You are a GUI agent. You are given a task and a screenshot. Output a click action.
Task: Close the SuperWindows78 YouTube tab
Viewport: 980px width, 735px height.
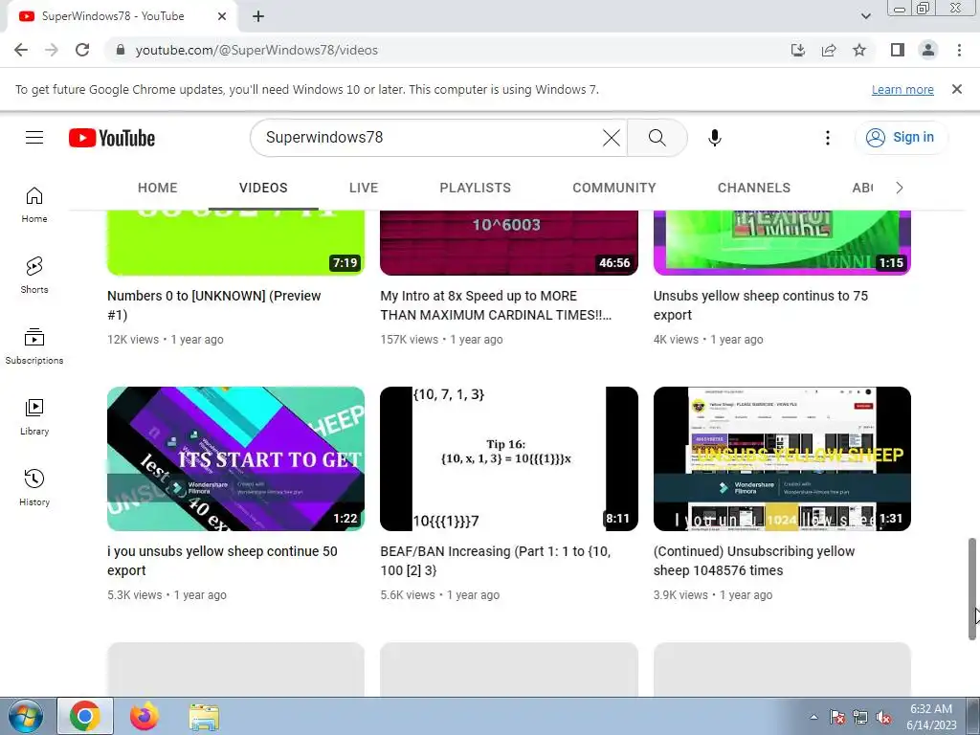[222, 16]
